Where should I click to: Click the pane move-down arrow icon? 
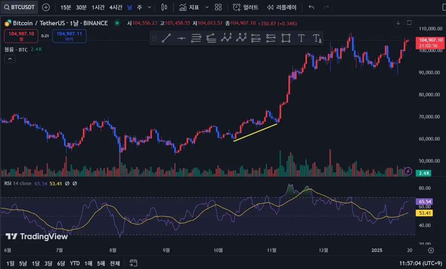coord(398,23)
